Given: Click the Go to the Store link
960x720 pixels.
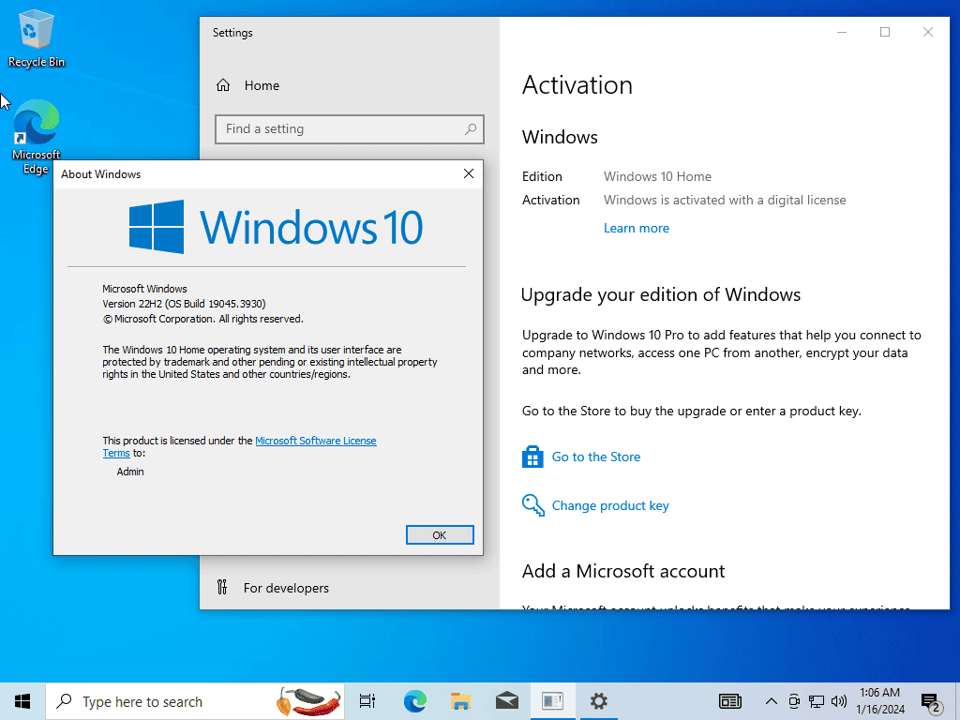Looking at the screenshot, I should (x=596, y=457).
